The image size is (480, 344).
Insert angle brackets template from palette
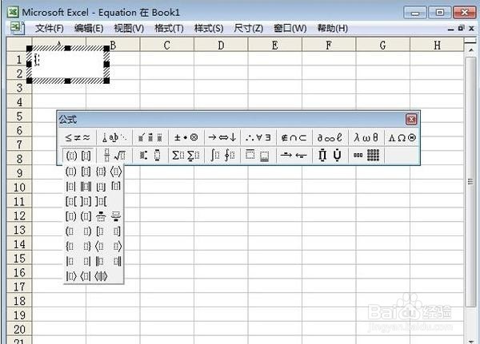tap(116, 172)
